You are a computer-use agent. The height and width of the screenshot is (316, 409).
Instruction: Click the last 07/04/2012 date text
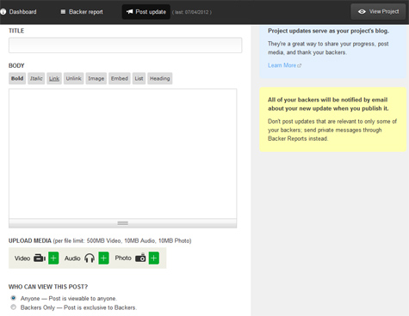192,12
